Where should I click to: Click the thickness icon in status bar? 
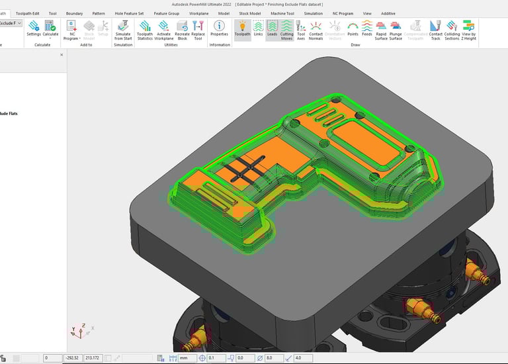[231, 358]
